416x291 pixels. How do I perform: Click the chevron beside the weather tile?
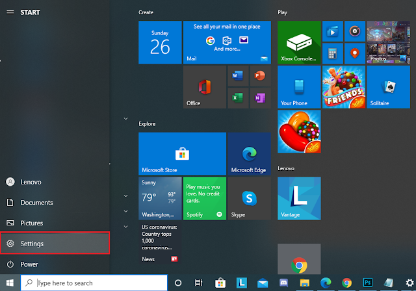point(125,196)
